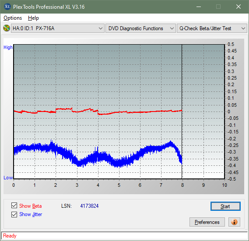249x241 pixels.
Task: Click the blue Show Jitter label
Action: [x=31, y=214]
